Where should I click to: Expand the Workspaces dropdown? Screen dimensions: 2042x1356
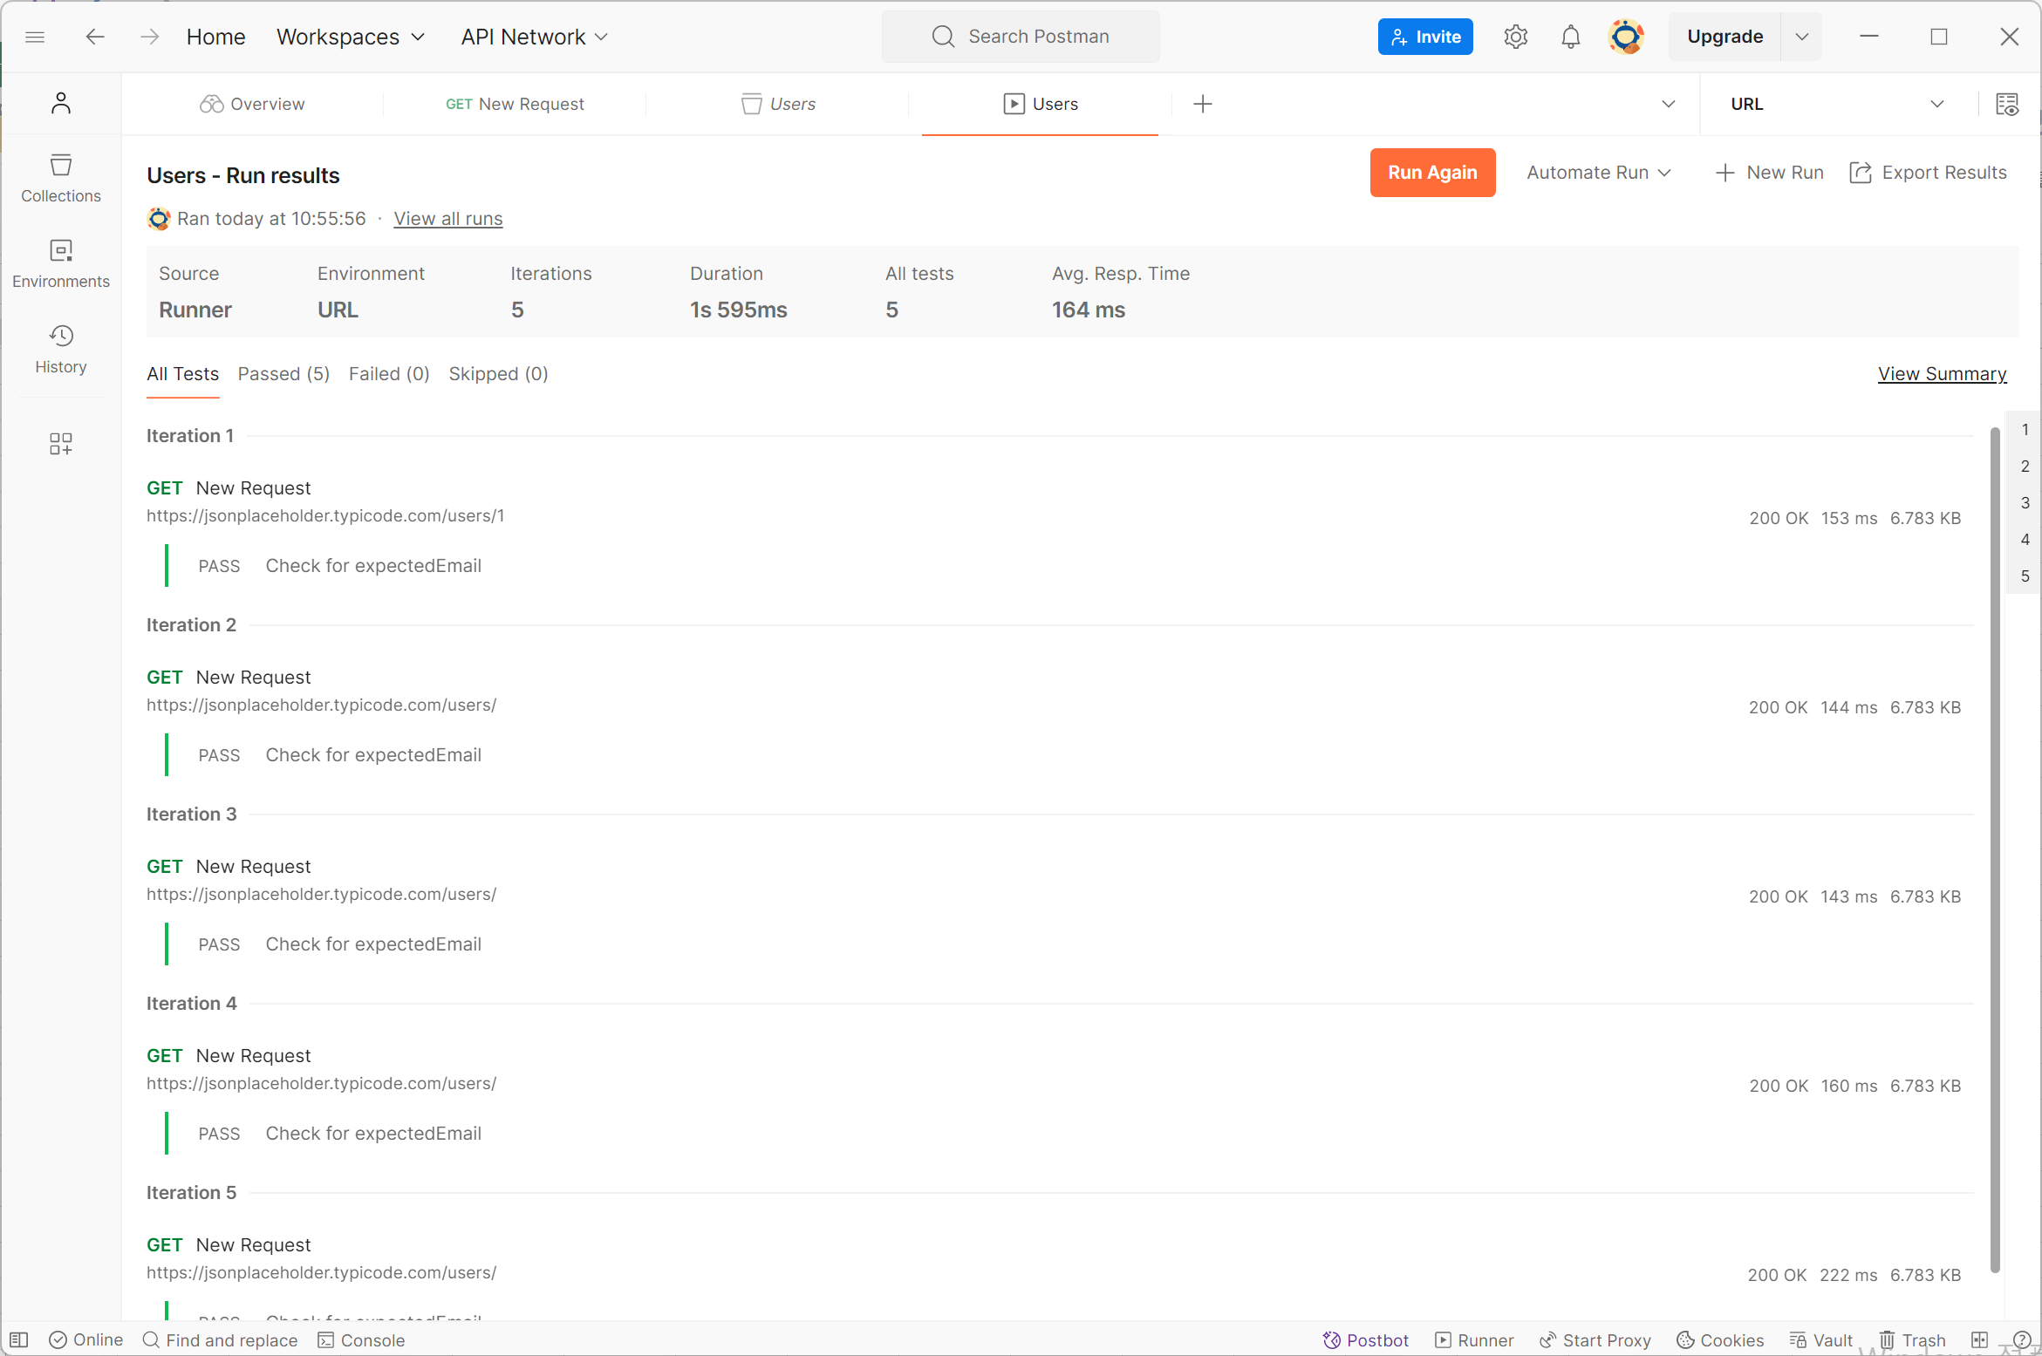(x=351, y=37)
